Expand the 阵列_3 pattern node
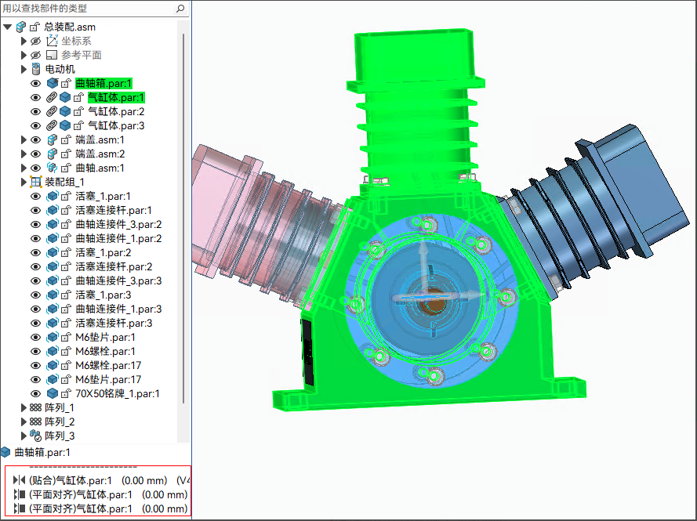The height and width of the screenshot is (521, 697). pos(24,436)
